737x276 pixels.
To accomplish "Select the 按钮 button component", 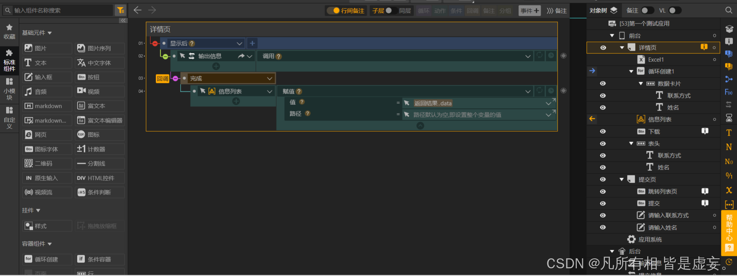I will pos(100,77).
